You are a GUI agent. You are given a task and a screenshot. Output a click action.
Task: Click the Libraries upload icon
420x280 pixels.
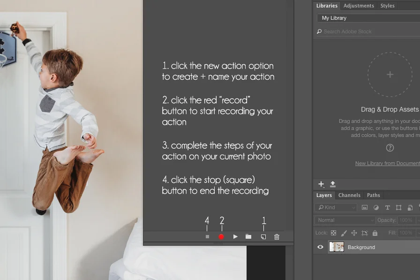click(333, 184)
